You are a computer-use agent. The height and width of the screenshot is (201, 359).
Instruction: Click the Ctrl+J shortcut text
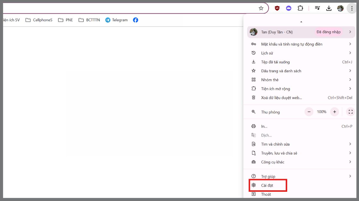[x=347, y=62]
